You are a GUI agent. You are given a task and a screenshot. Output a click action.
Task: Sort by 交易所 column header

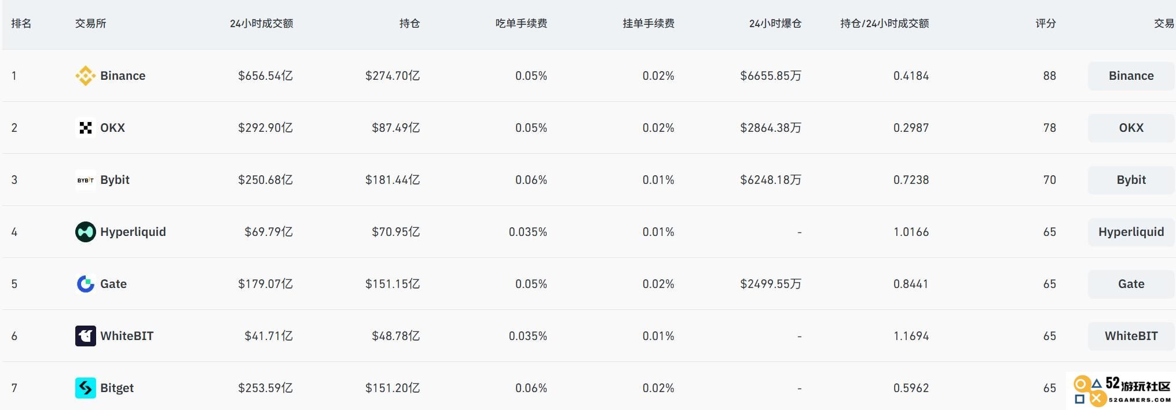[x=90, y=24]
